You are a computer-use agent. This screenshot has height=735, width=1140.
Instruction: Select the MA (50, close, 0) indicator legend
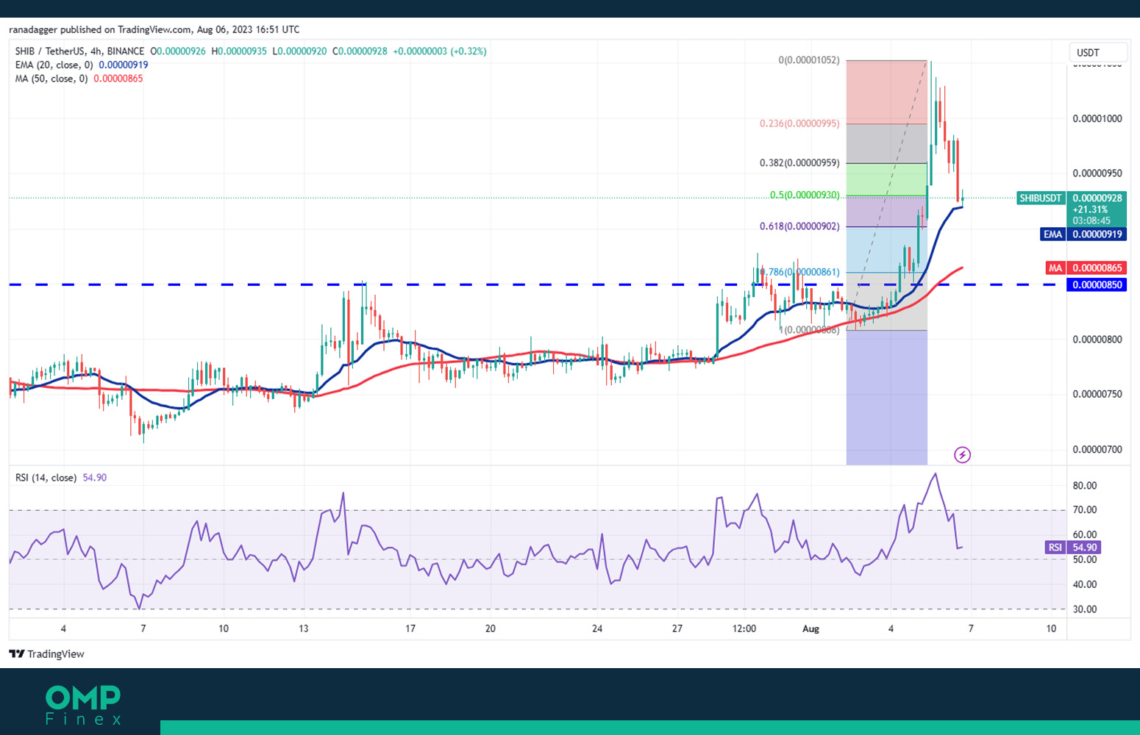(51, 79)
